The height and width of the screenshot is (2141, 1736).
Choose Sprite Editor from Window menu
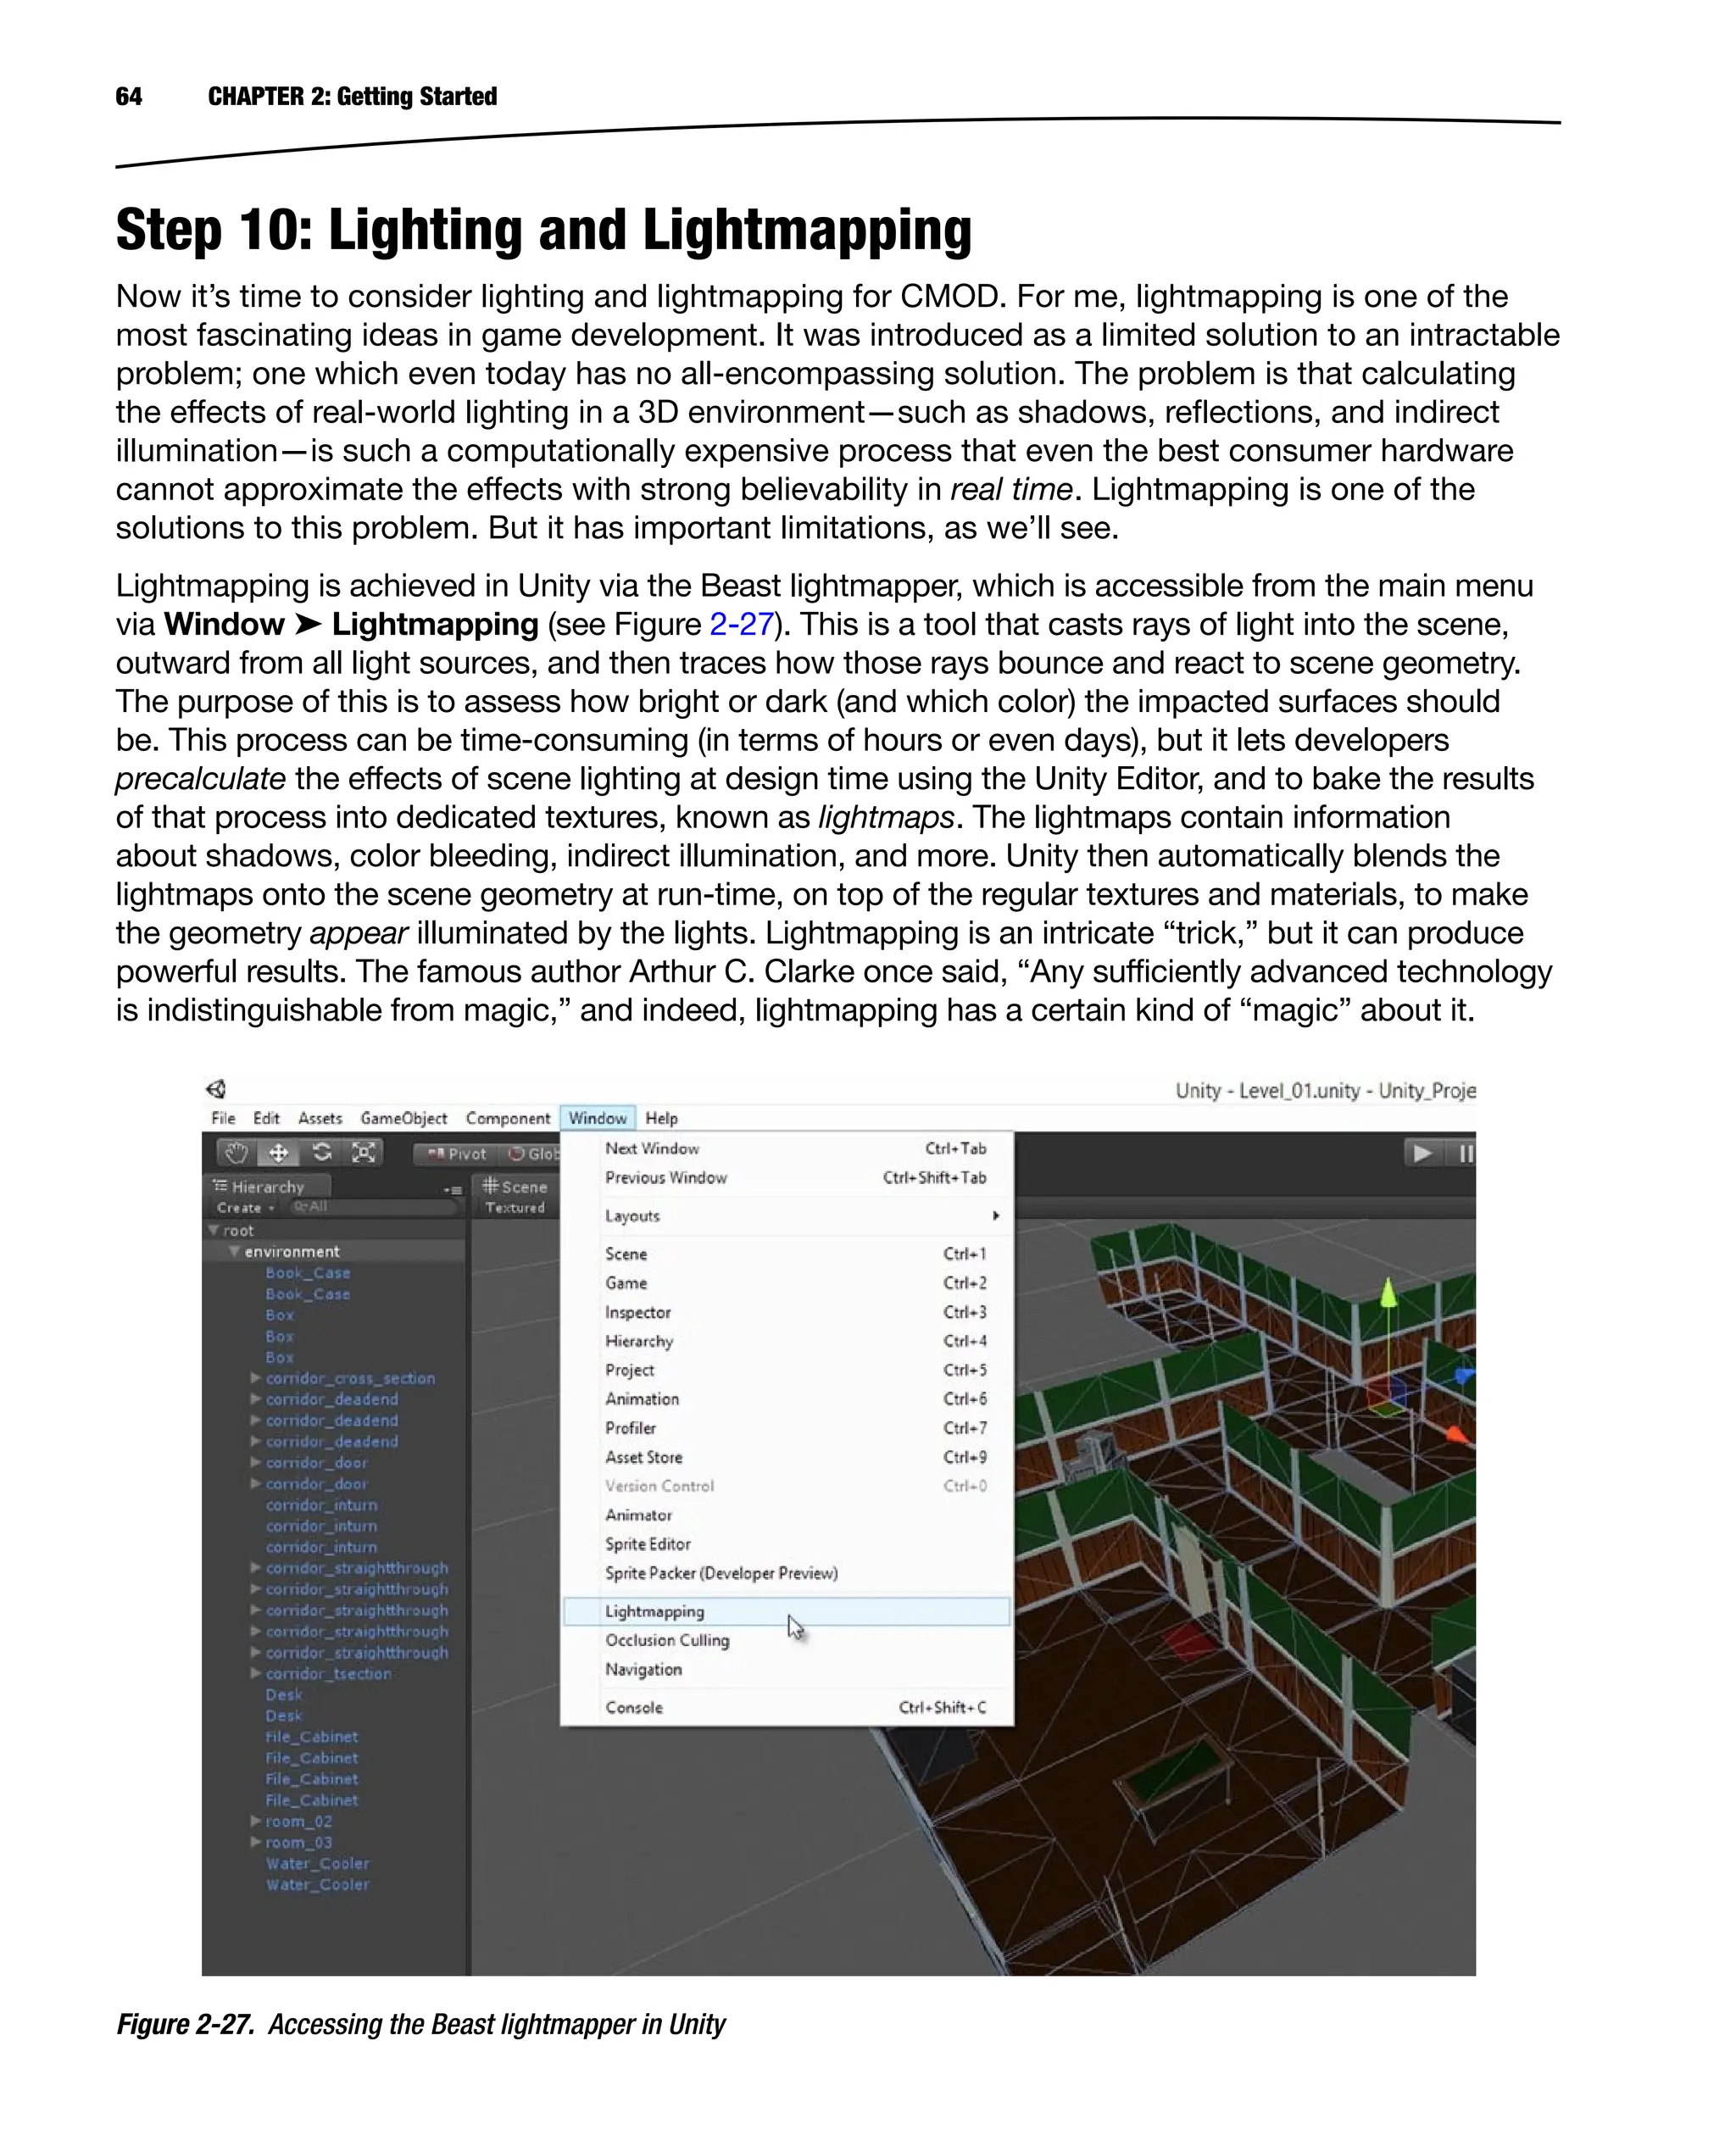tap(787, 1544)
